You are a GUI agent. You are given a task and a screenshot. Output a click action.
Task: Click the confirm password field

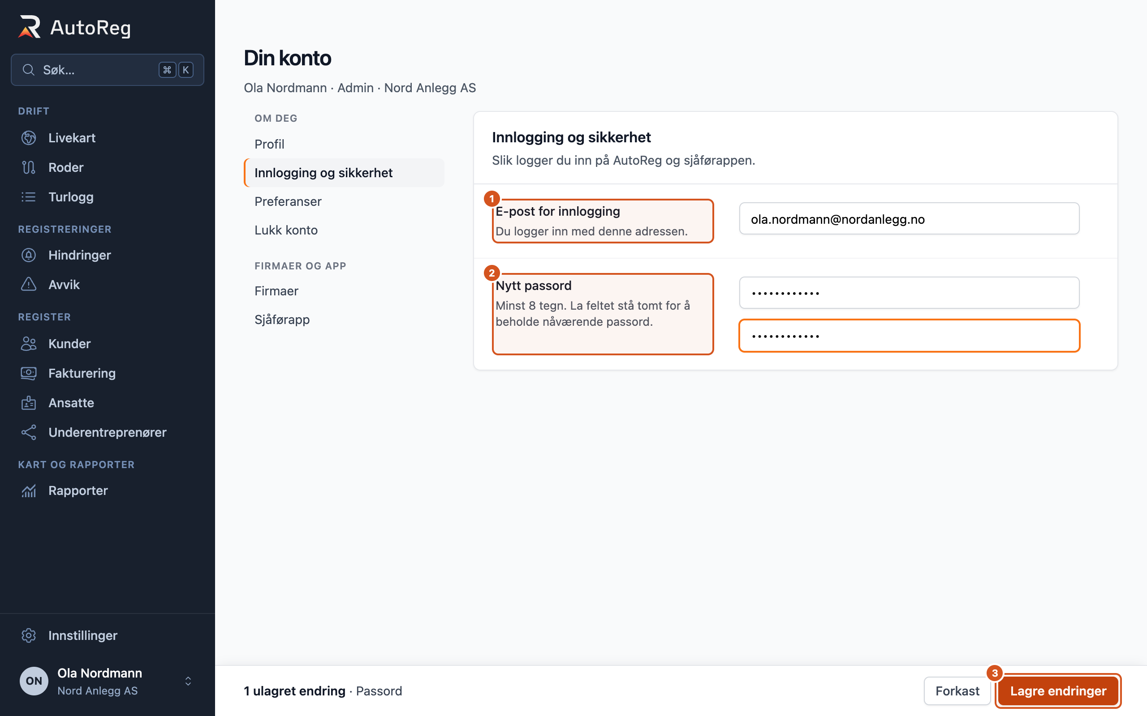(x=909, y=336)
